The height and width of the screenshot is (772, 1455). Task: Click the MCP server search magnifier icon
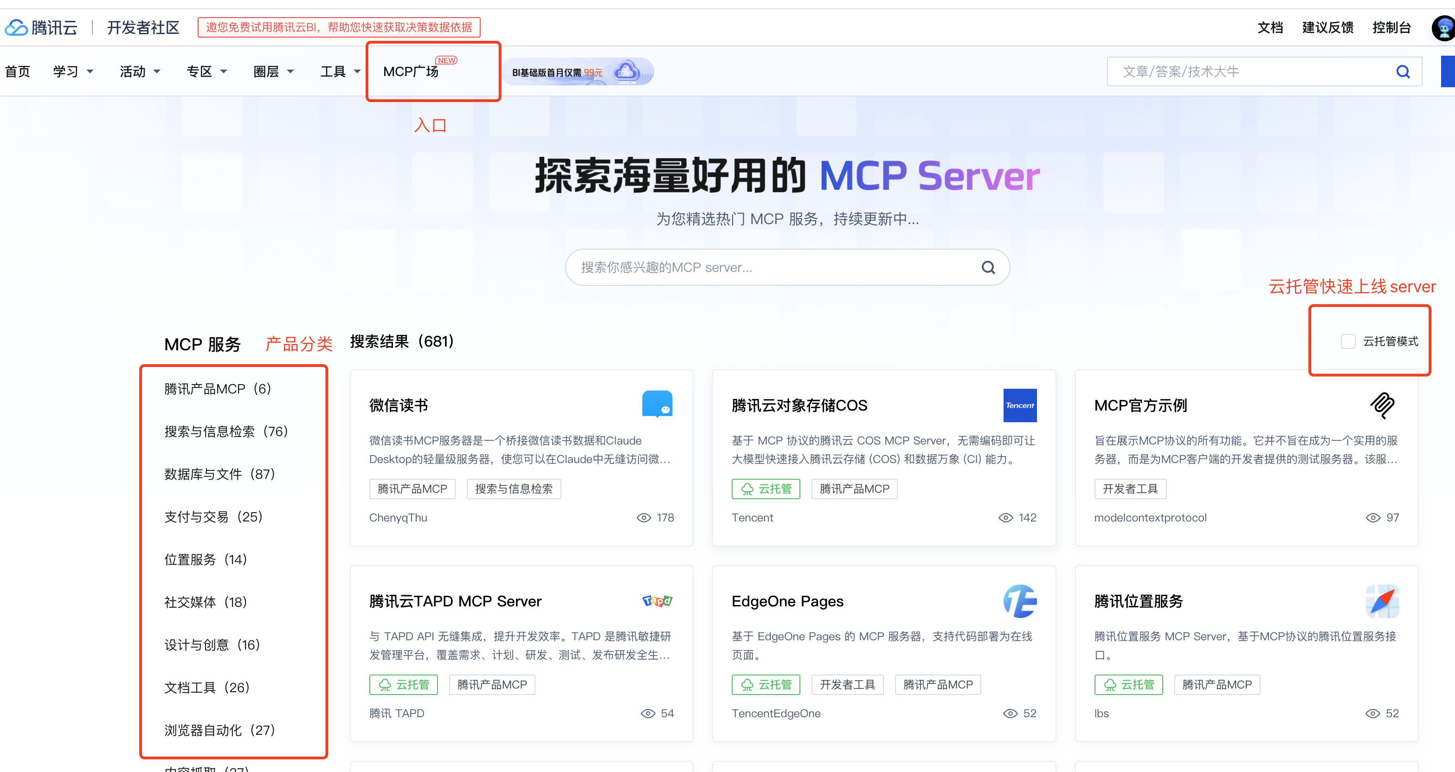point(988,267)
